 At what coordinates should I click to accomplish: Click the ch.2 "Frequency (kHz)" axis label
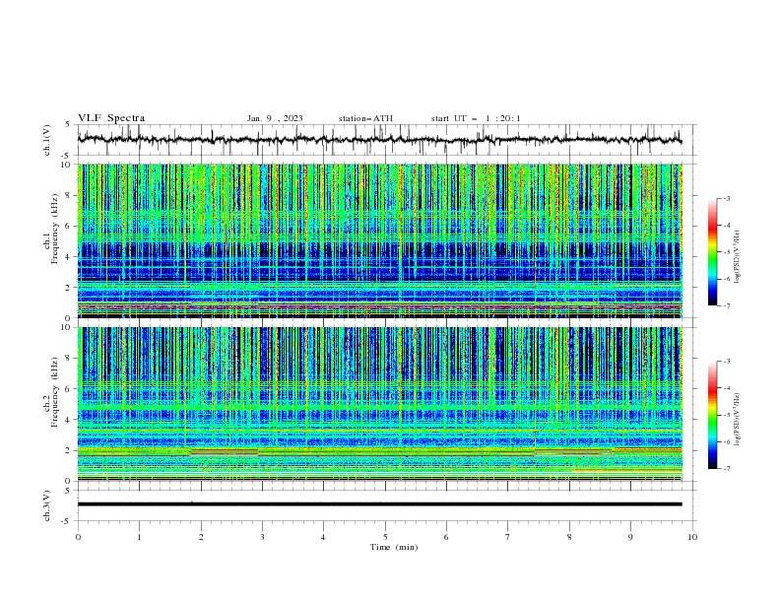(54, 392)
